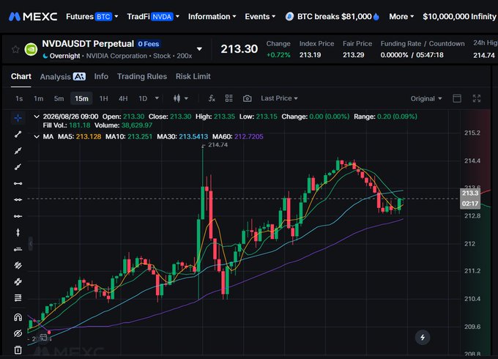This screenshot has height=359, width=498.
Task: Open the TradFi dropdown menu
Action: click(153, 17)
